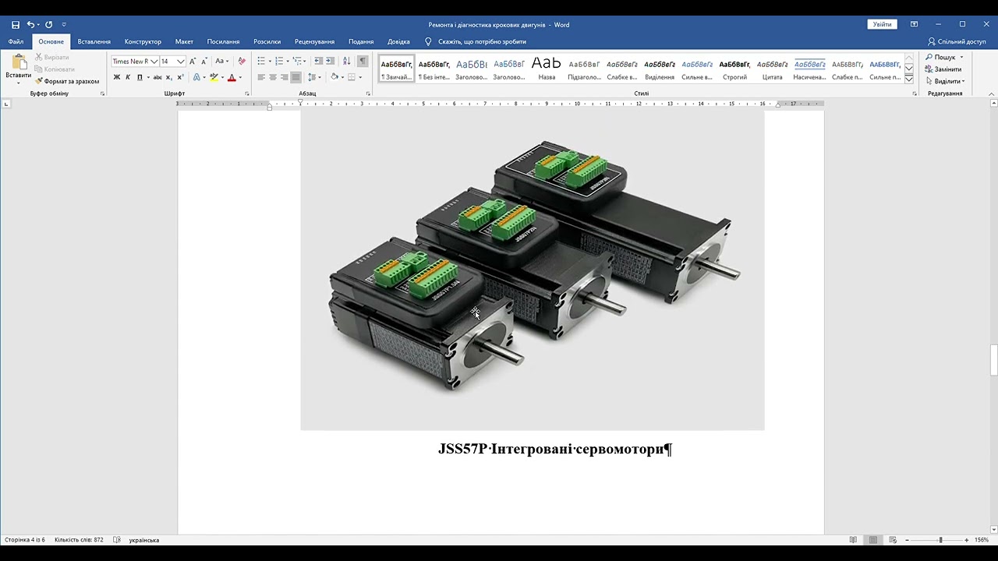998x561 pixels.
Task: Open the Times New Roman font name dropdown
Action: (x=154, y=62)
